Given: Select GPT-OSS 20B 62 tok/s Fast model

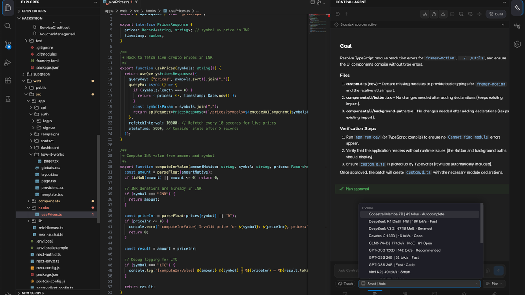Looking at the screenshot, I should [419, 257].
